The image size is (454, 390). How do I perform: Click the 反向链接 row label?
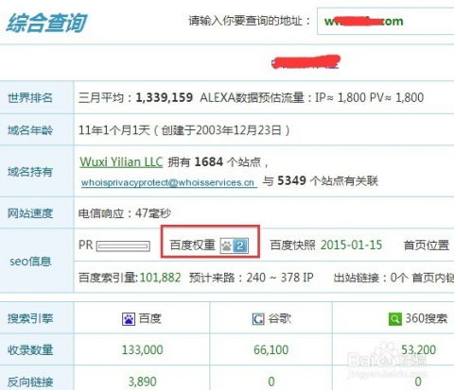point(30,382)
